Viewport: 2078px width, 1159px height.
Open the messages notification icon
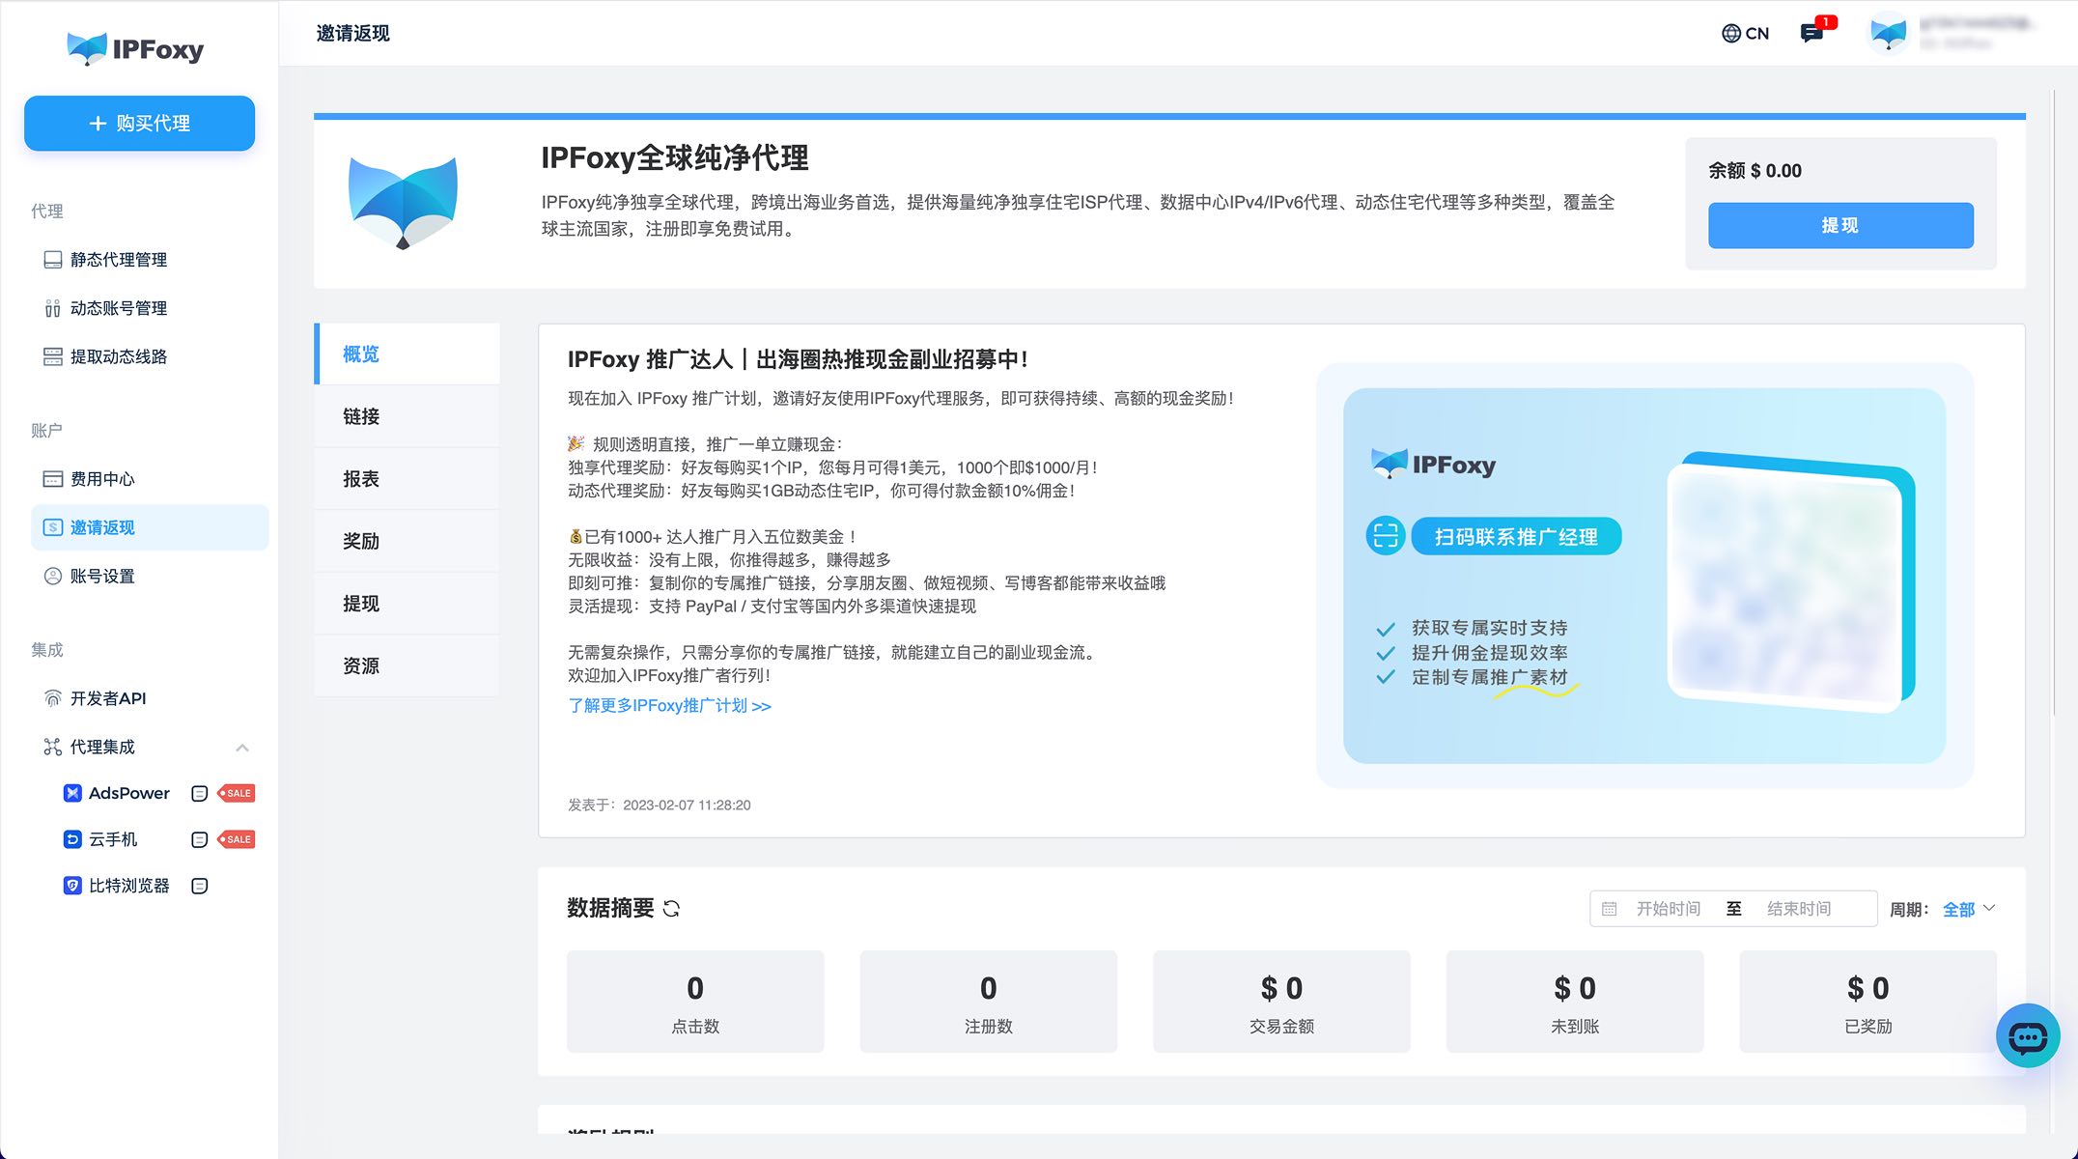(x=1812, y=34)
